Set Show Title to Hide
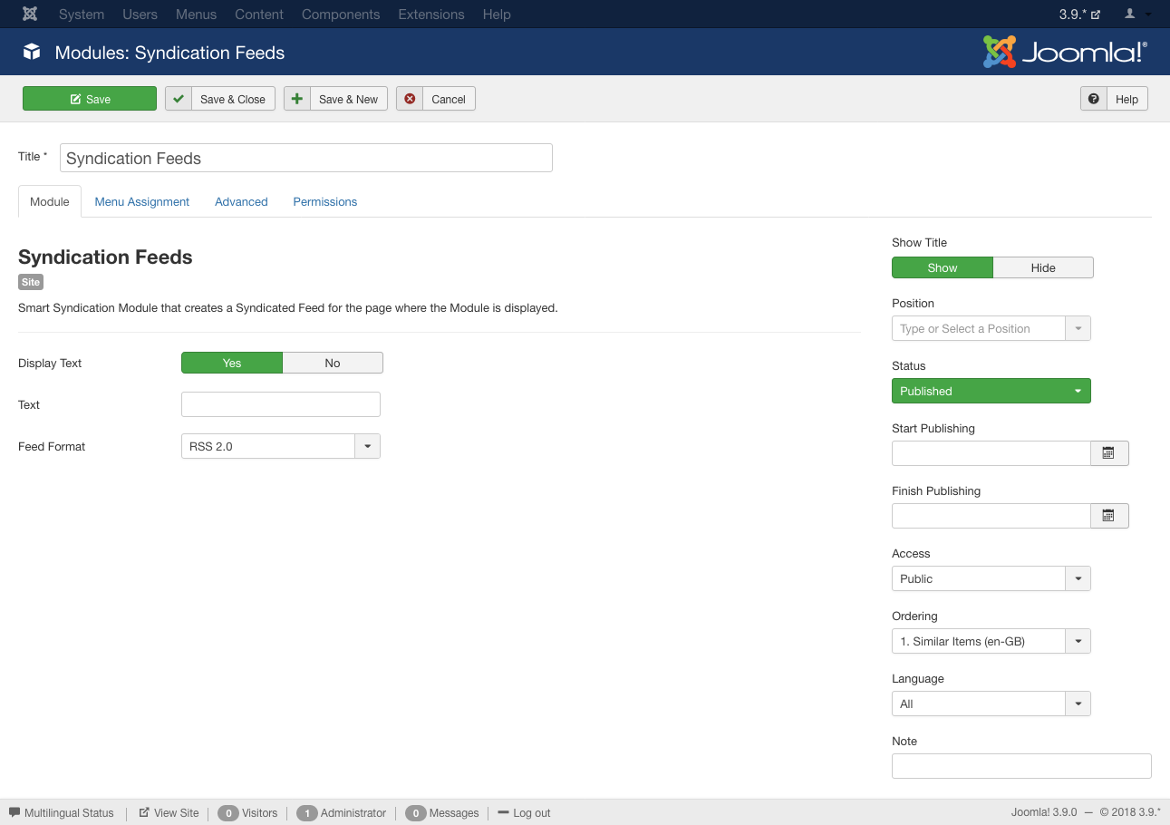 click(1042, 267)
